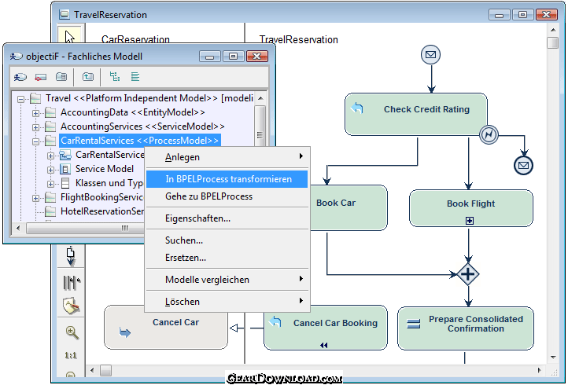
Task: Click the end message event beside Check Credit Rating
Action: [523, 165]
